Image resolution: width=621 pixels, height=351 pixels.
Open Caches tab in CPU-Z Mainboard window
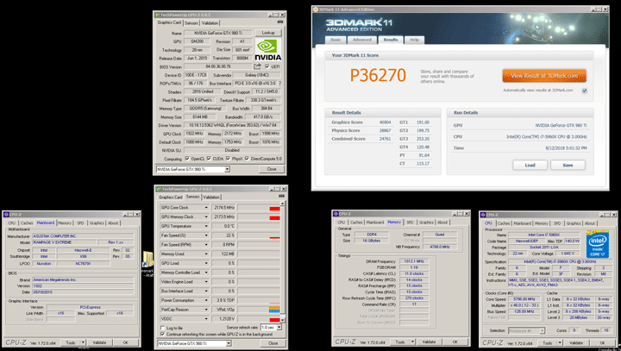27,223
